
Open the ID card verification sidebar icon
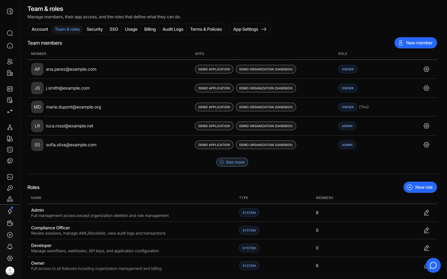coord(10,89)
